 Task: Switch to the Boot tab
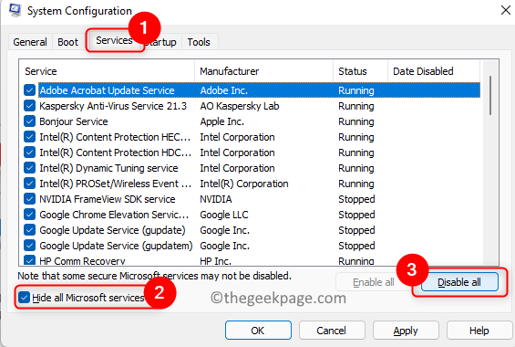(x=67, y=42)
